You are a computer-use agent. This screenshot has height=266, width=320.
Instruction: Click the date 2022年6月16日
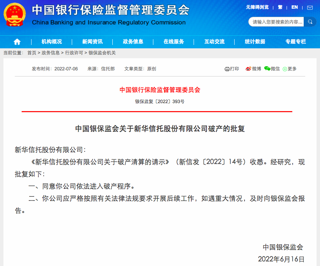click(x=281, y=259)
